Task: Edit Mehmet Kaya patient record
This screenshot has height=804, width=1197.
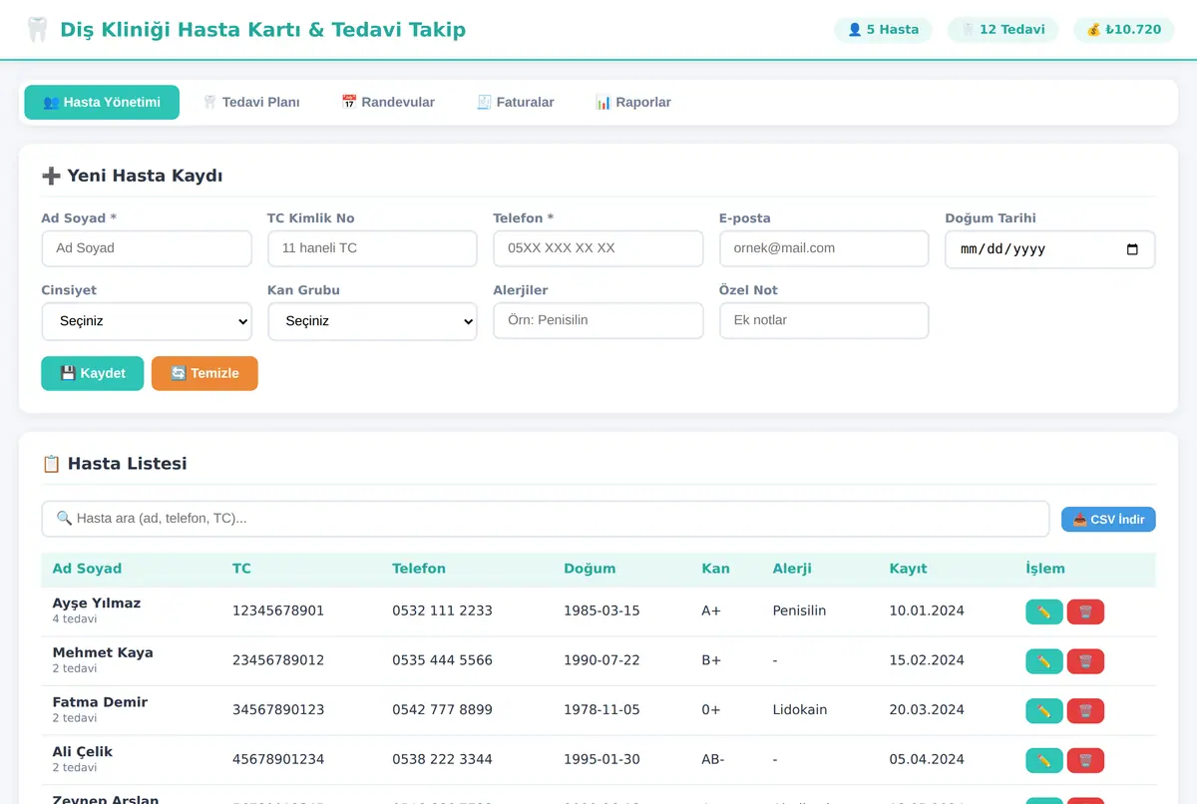Action: pyautogui.click(x=1044, y=661)
